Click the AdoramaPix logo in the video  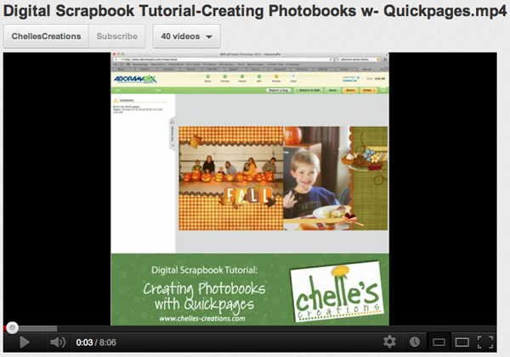[135, 79]
